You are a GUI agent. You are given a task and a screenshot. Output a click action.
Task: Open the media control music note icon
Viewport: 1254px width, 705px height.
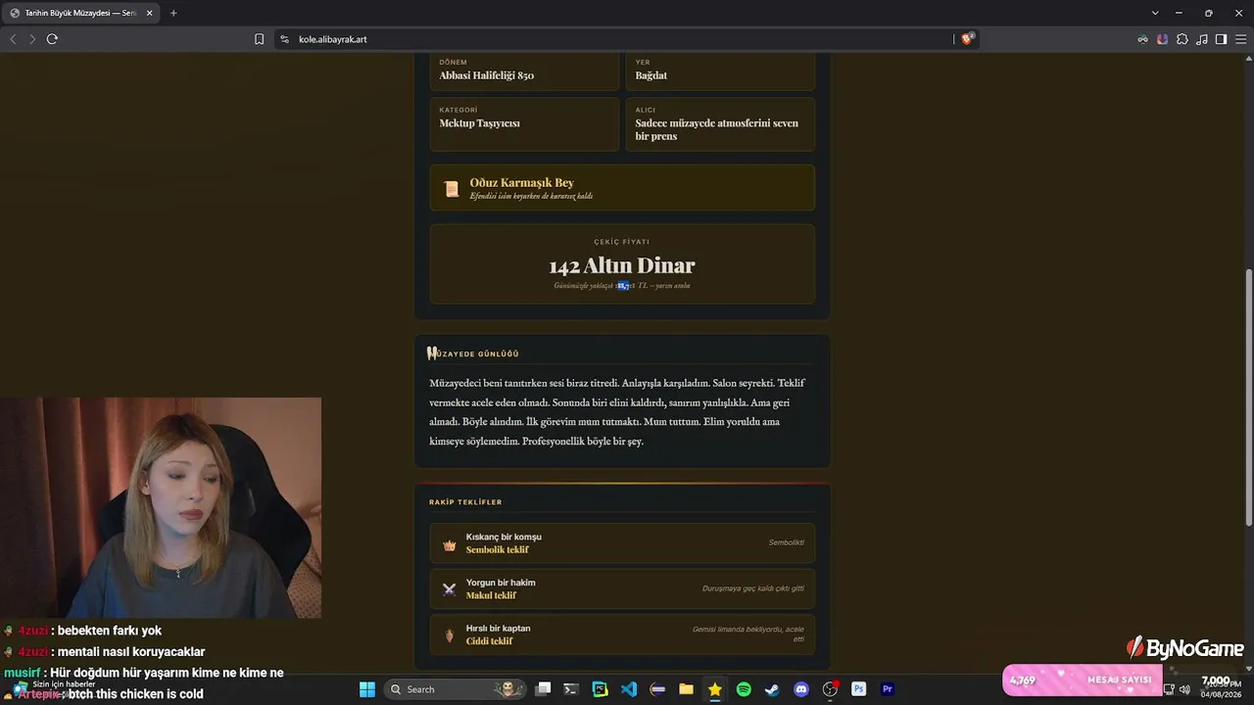point(1202,39)
